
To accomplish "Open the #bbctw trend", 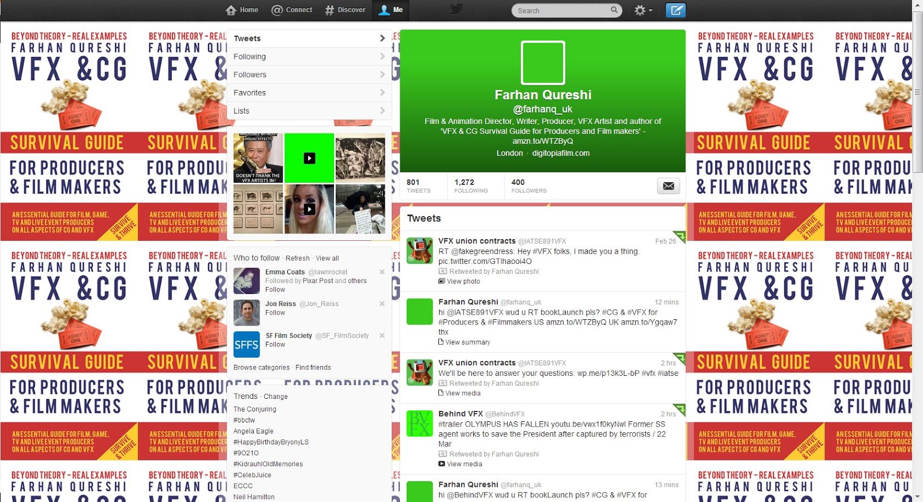I will 244,420.
